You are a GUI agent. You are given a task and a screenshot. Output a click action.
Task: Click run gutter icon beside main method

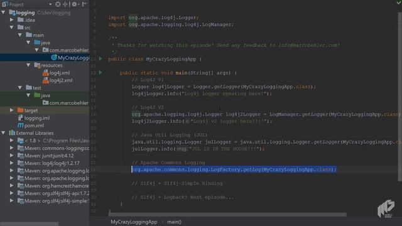100,73
